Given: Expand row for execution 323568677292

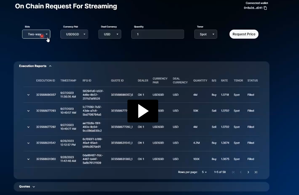Looking at the screenshot, I should point(28,127).
